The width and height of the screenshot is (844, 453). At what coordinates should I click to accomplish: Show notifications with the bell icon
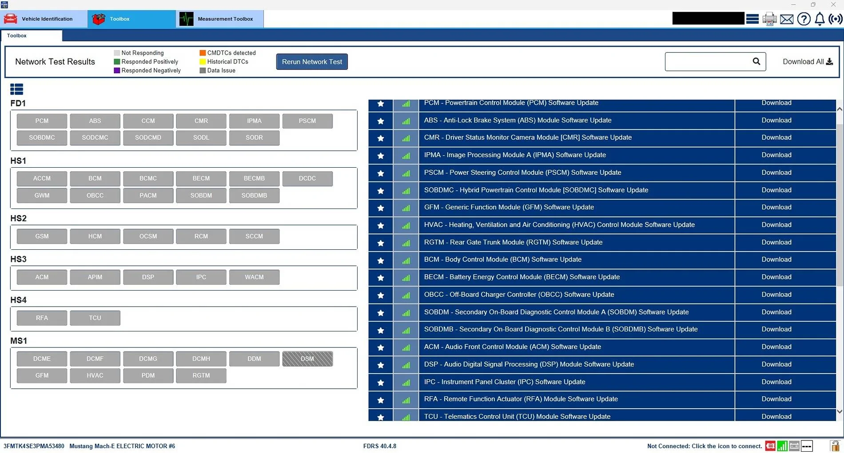(820, 19)
